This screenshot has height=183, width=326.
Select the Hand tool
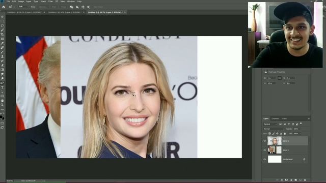coord(2,101)
